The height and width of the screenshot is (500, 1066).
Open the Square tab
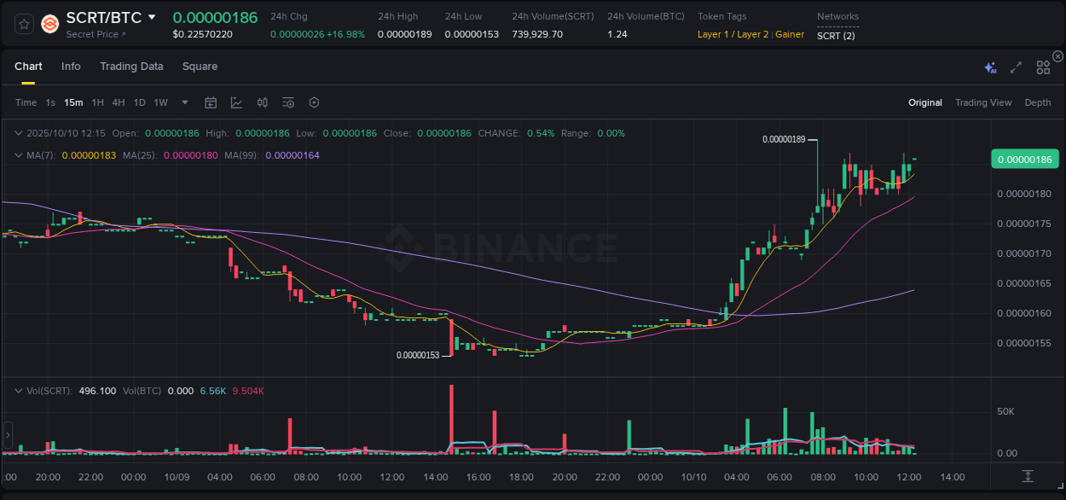[x=200, y=66]
